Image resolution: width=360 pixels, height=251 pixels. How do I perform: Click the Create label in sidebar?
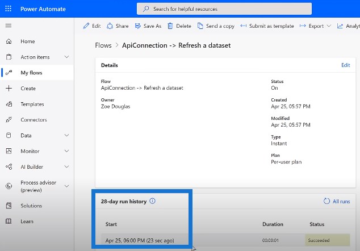click(28, 89)
